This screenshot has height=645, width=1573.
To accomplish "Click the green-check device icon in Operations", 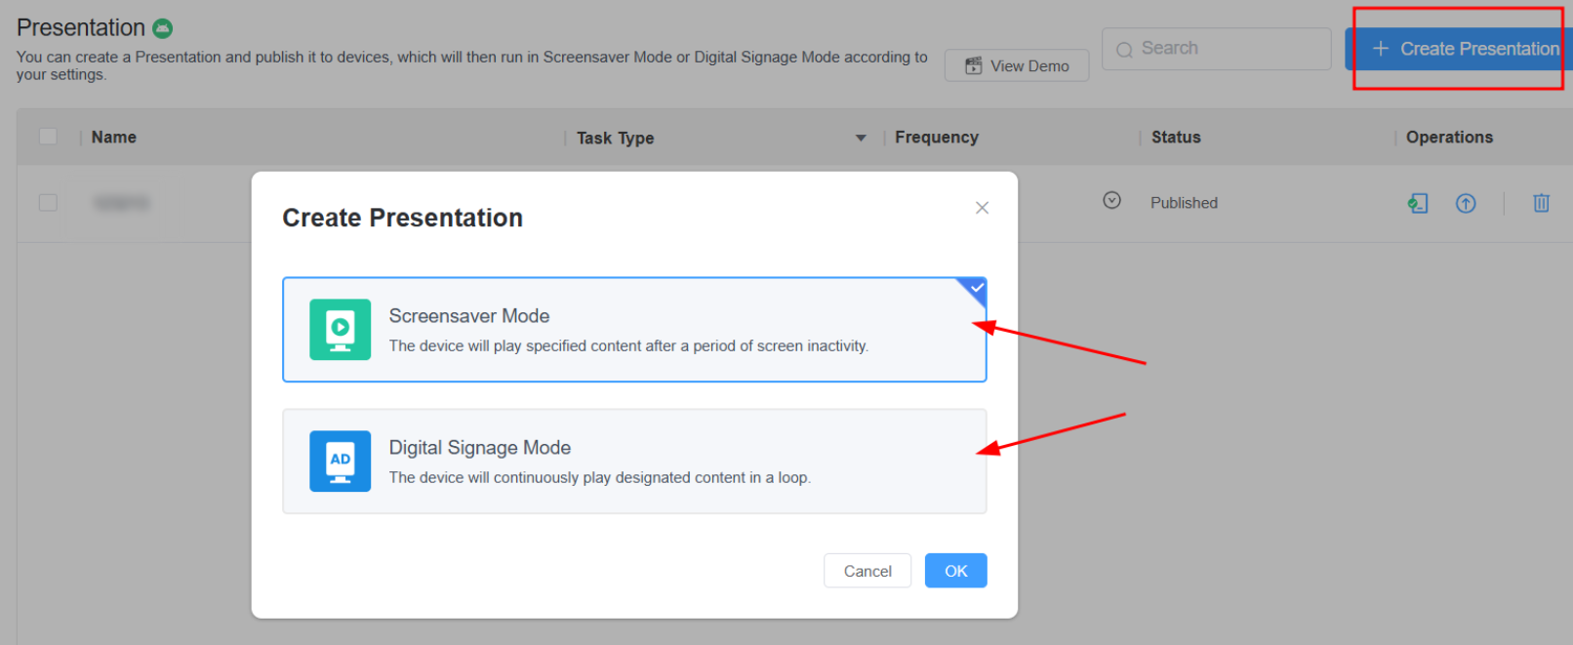I will [x=1418, y=203].
